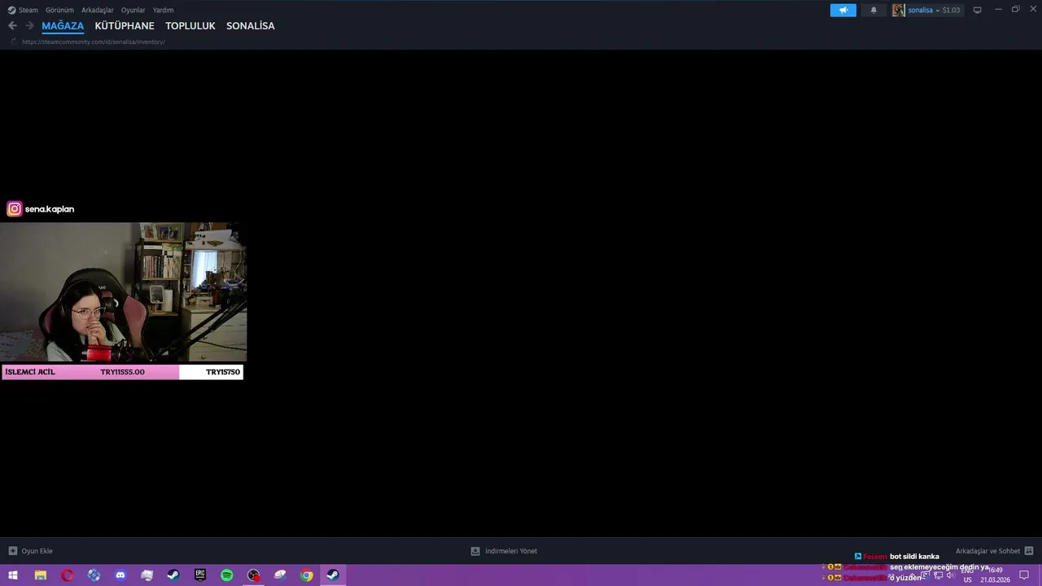Open İndirmeleri Yönet downloads manager

pyautogui.click(x=504, y=551)
